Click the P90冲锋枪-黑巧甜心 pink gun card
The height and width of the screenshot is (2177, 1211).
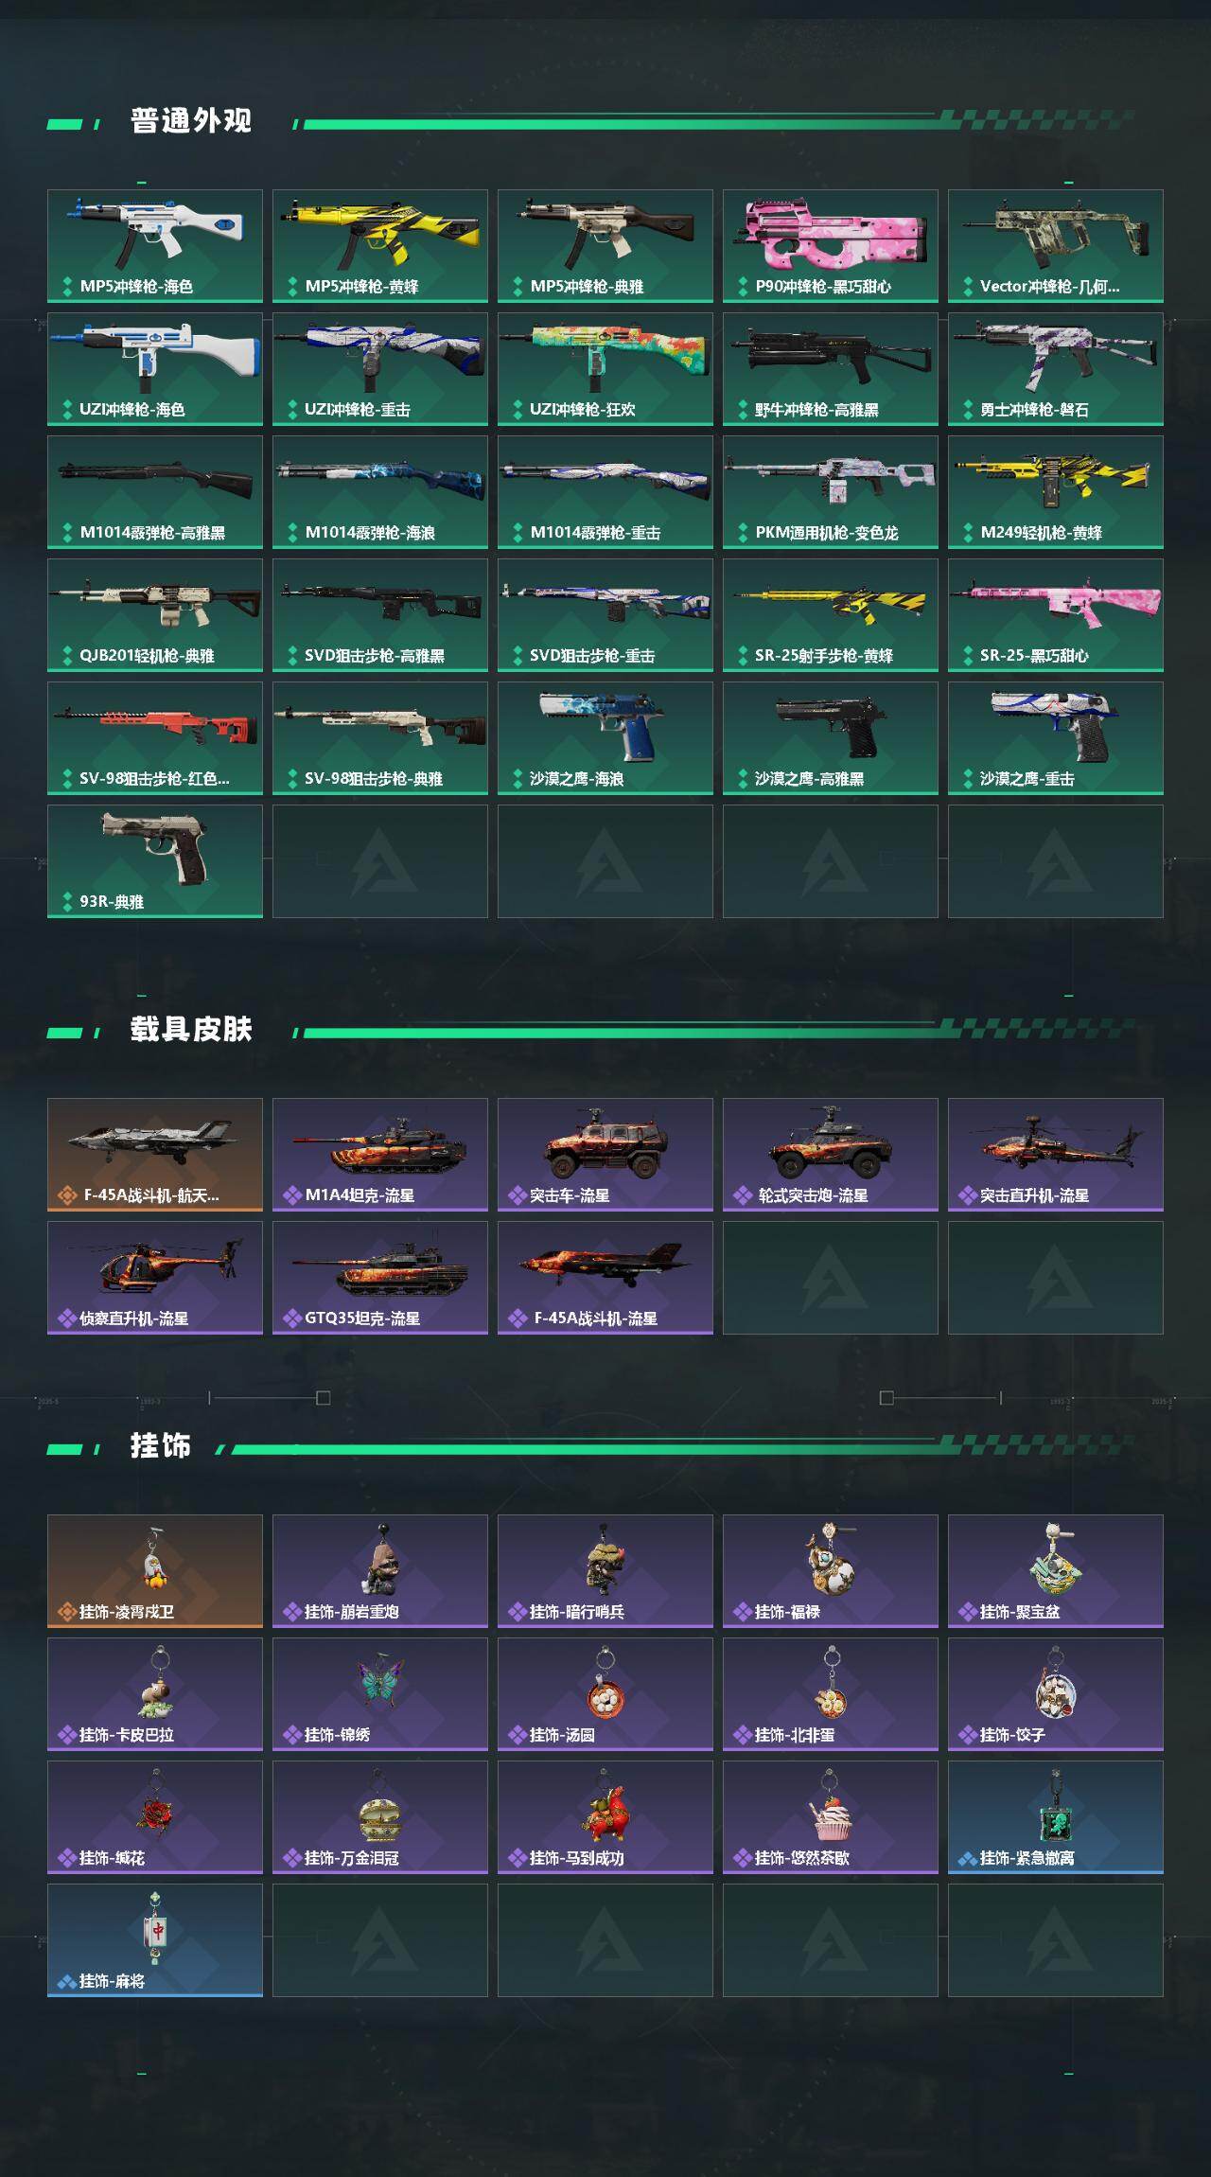(x=831, y=246)
